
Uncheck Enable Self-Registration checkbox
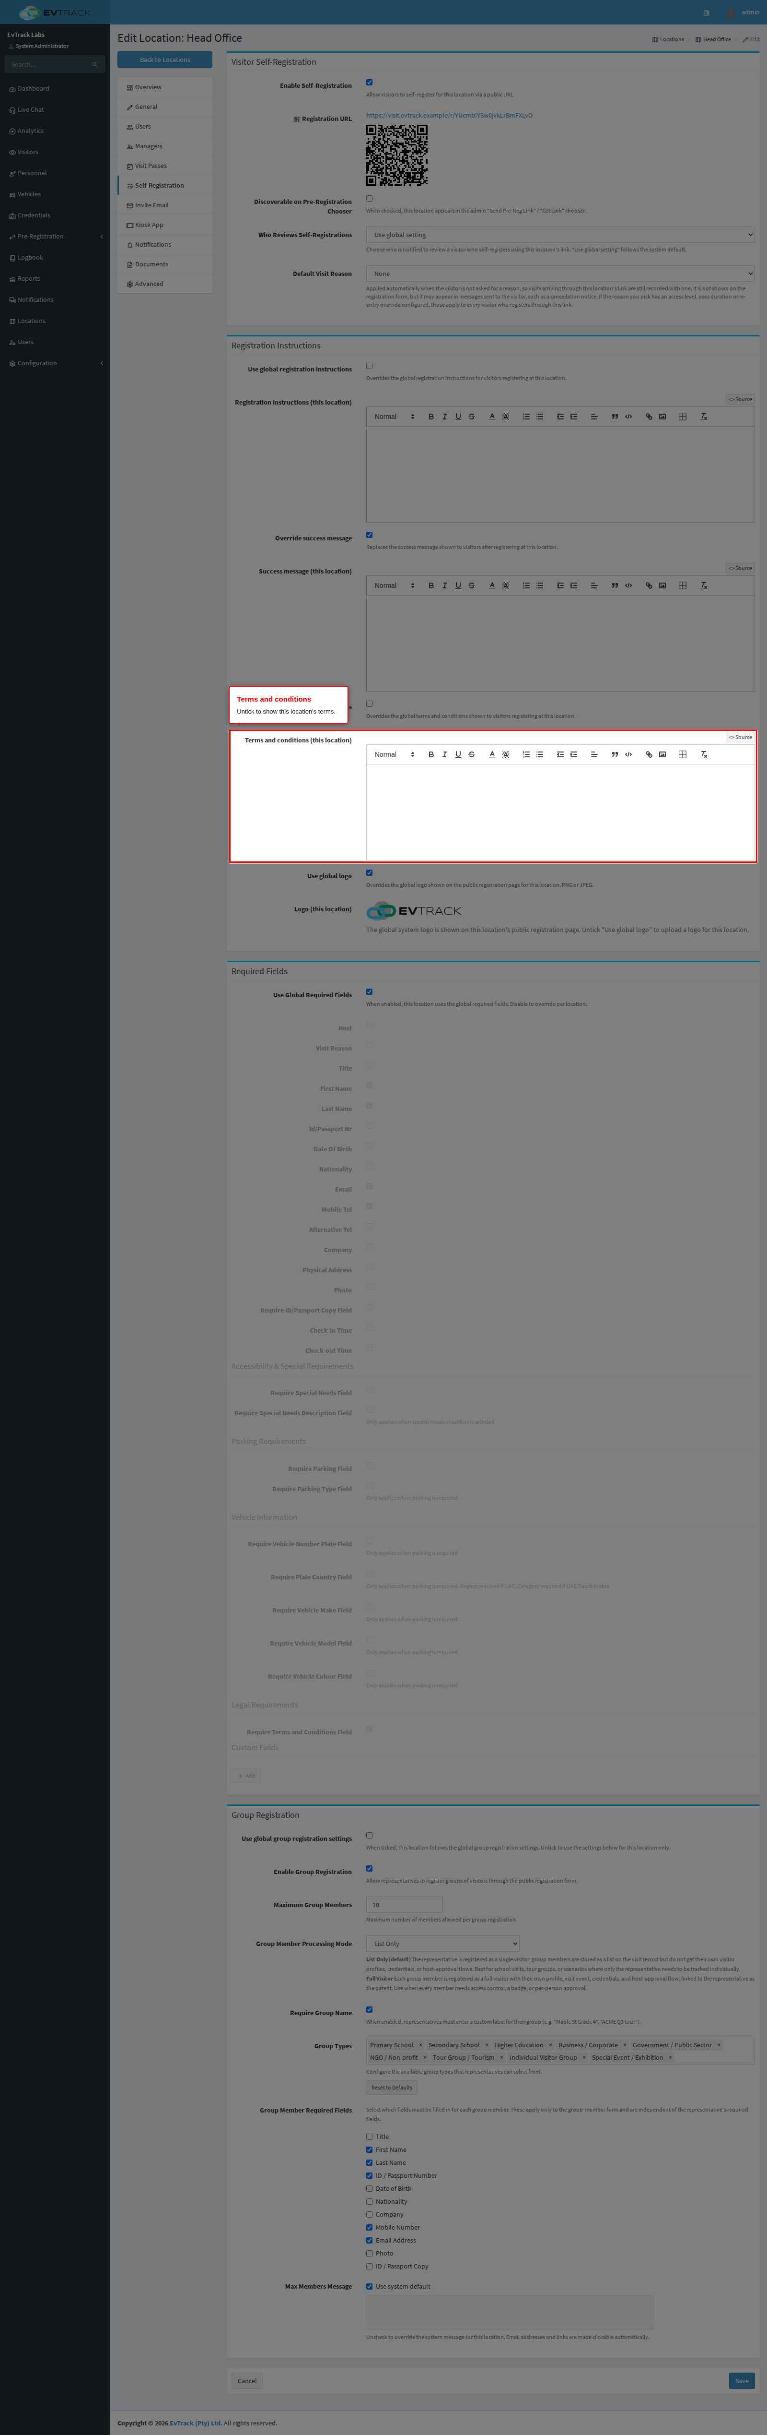[x=369, y=82]
